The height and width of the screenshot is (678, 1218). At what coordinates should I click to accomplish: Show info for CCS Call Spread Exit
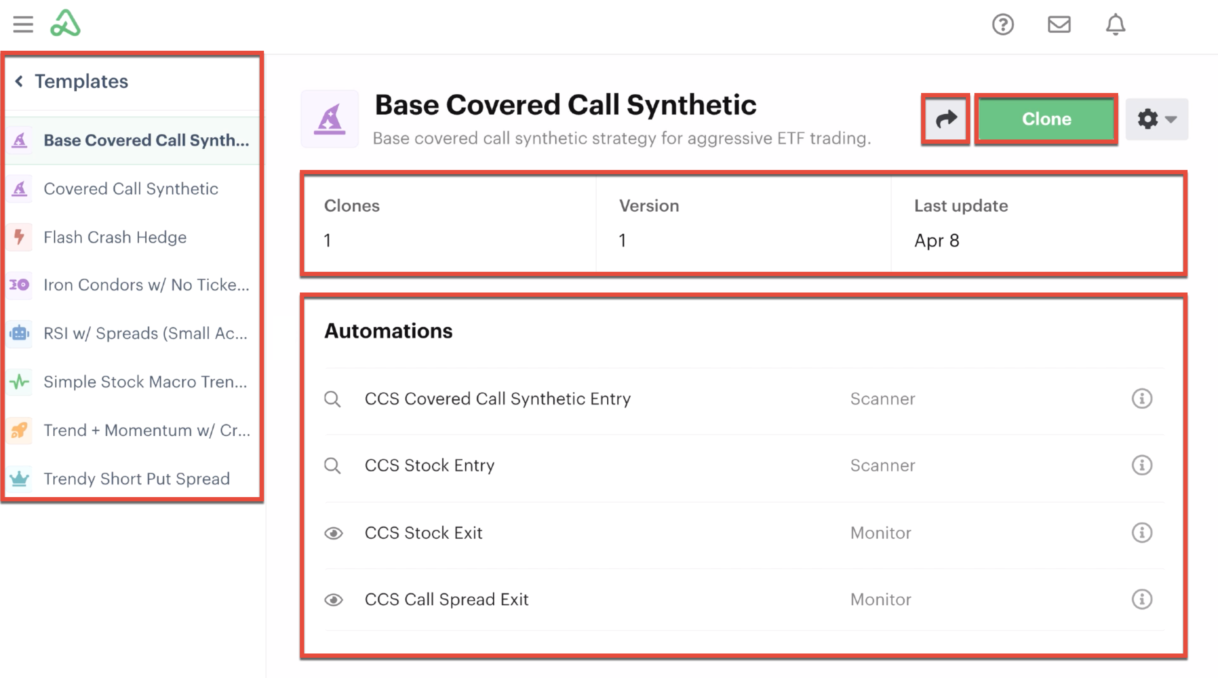click(x=1141, y=599)
